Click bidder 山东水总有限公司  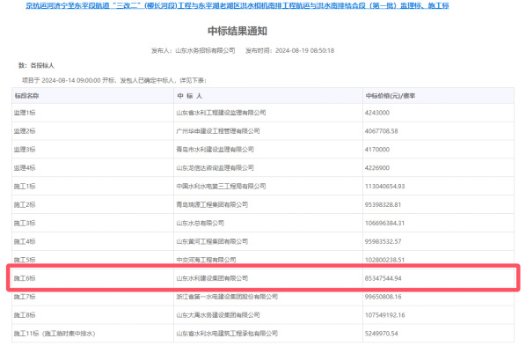pyautogui.click(x=200, y=223)
